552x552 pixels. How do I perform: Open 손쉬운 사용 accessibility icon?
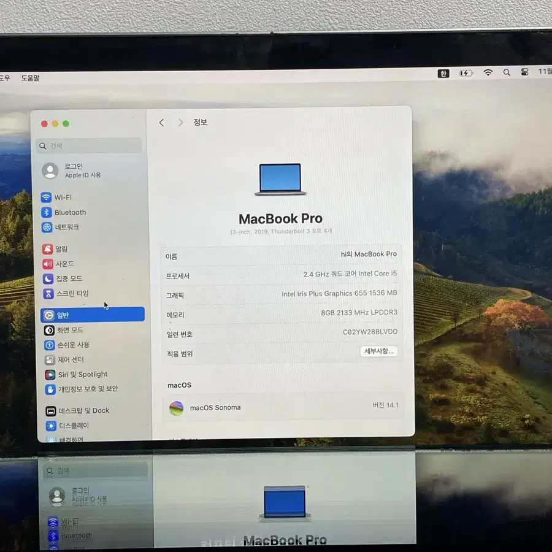(x=50, y=345)
